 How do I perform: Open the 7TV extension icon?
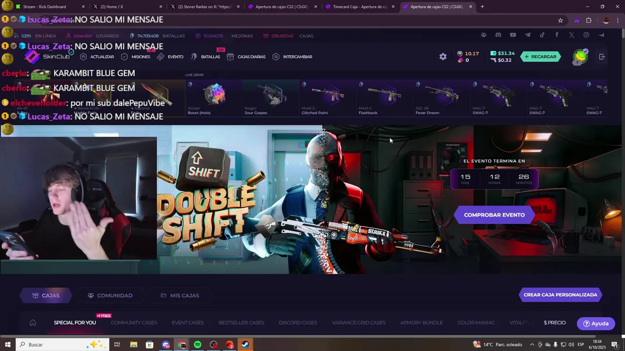(x=577, y=20)
